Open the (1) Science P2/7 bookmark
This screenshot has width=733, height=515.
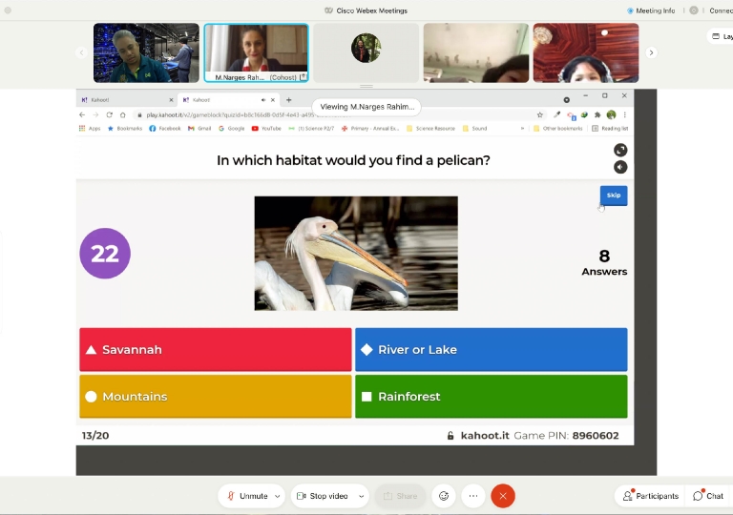311,128
